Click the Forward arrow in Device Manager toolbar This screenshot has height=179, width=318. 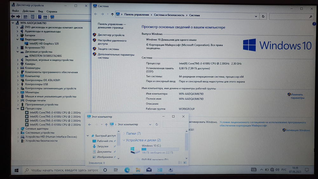(18, 17)
